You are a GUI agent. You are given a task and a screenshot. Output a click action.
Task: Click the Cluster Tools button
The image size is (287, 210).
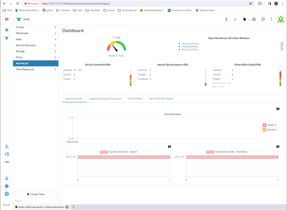click(x=35, y=194)
